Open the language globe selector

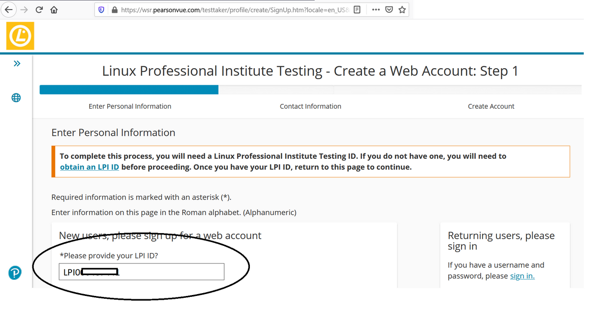click(16, 98)
